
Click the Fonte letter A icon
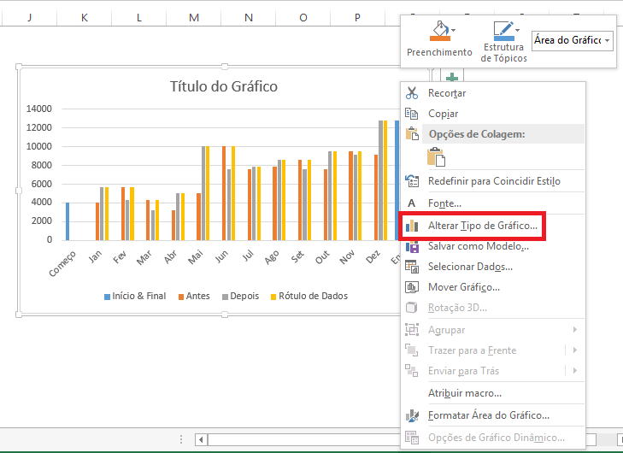(412, 203)
